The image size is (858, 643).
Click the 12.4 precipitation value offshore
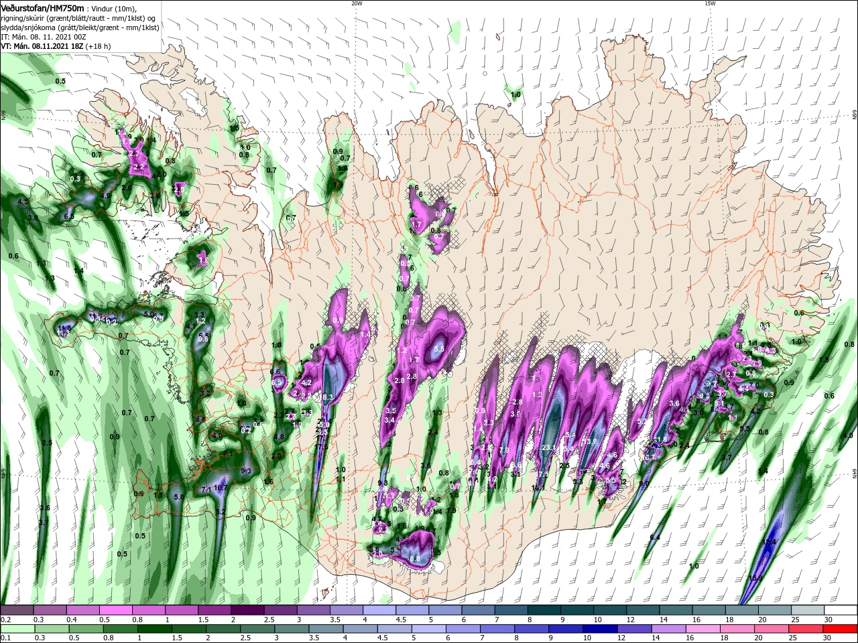click(770, 542)
